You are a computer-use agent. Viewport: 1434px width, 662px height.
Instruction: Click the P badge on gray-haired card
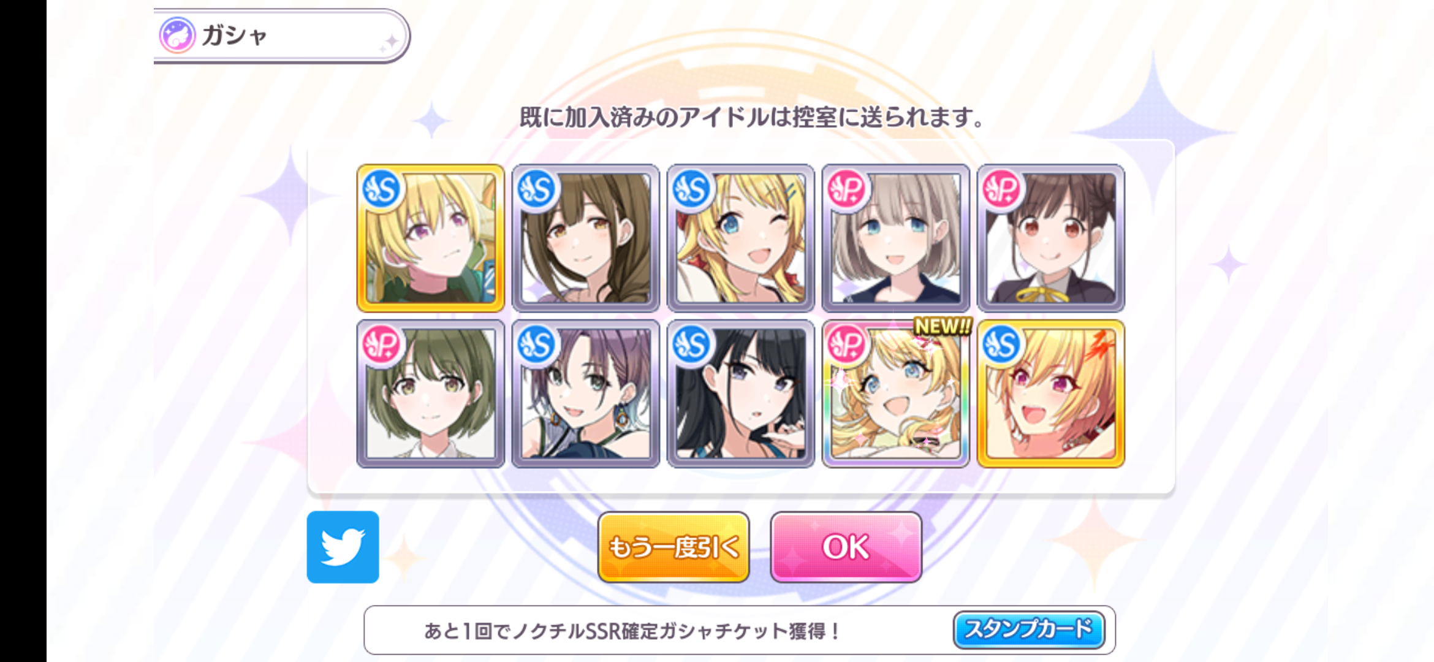[846, 189]
